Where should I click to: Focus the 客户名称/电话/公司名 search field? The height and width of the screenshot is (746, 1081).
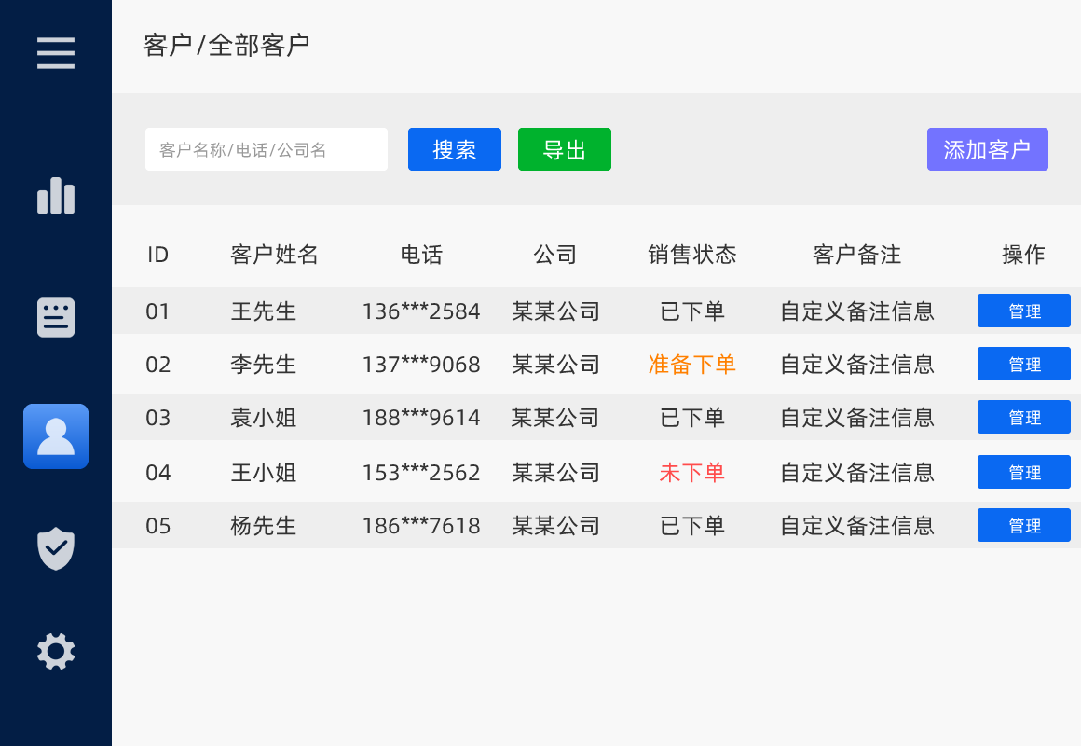click(266, 149)
